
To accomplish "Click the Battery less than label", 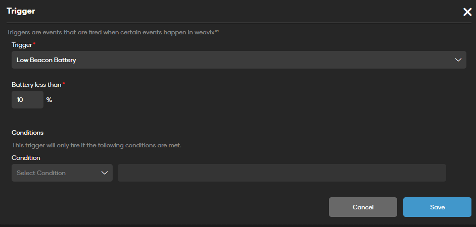I will pyautogui.click(x=36, y=85).
